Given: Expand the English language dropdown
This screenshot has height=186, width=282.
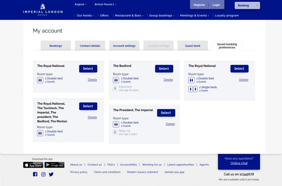Looking at the screenshot, I should click(x=80, y=4).
